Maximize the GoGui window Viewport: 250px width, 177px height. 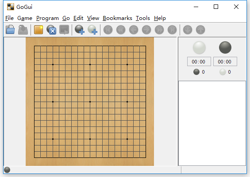(x=216, y=7)
